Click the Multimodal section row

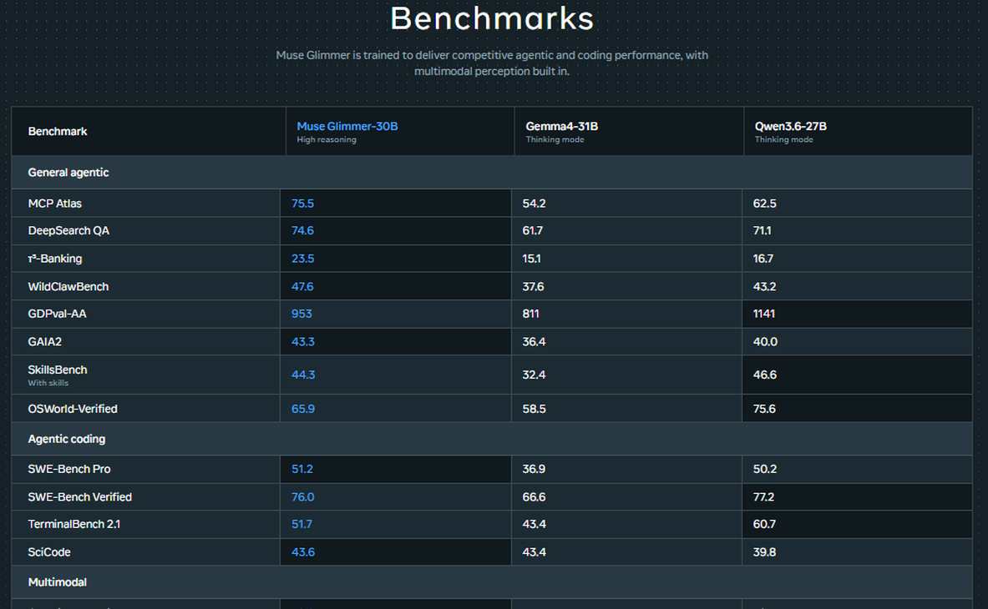coord(491,582)
